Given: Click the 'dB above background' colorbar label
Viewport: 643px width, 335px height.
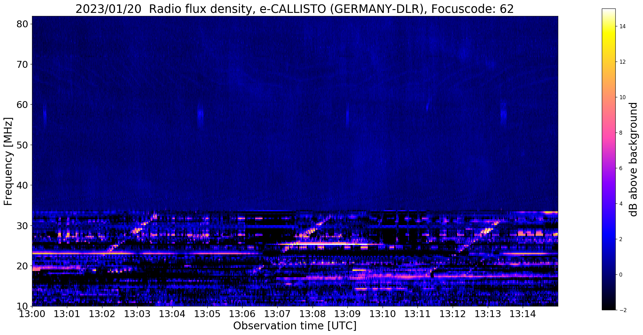Looking at the screenshot, I should pos(633,159).
